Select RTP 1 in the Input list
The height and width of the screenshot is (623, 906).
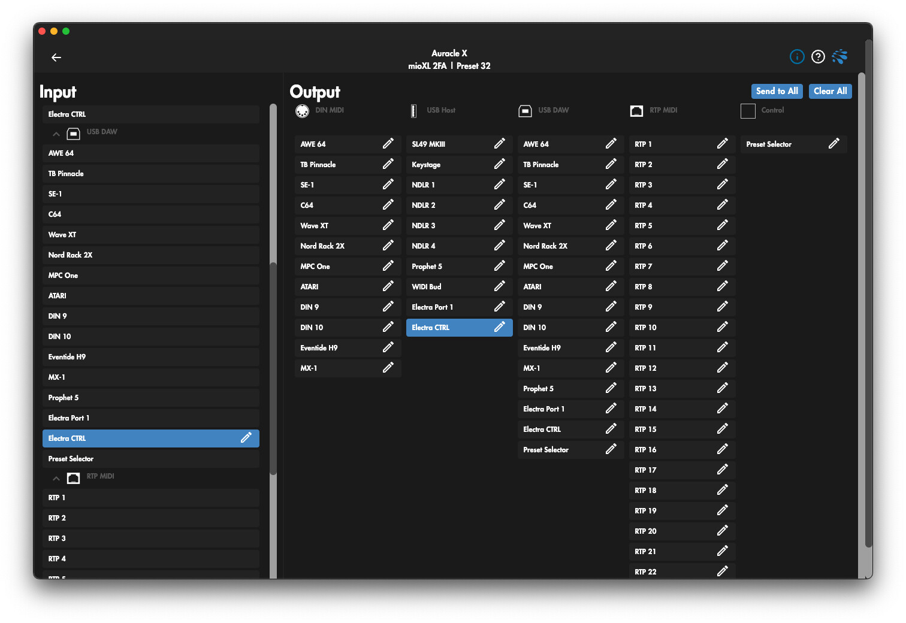151,498
